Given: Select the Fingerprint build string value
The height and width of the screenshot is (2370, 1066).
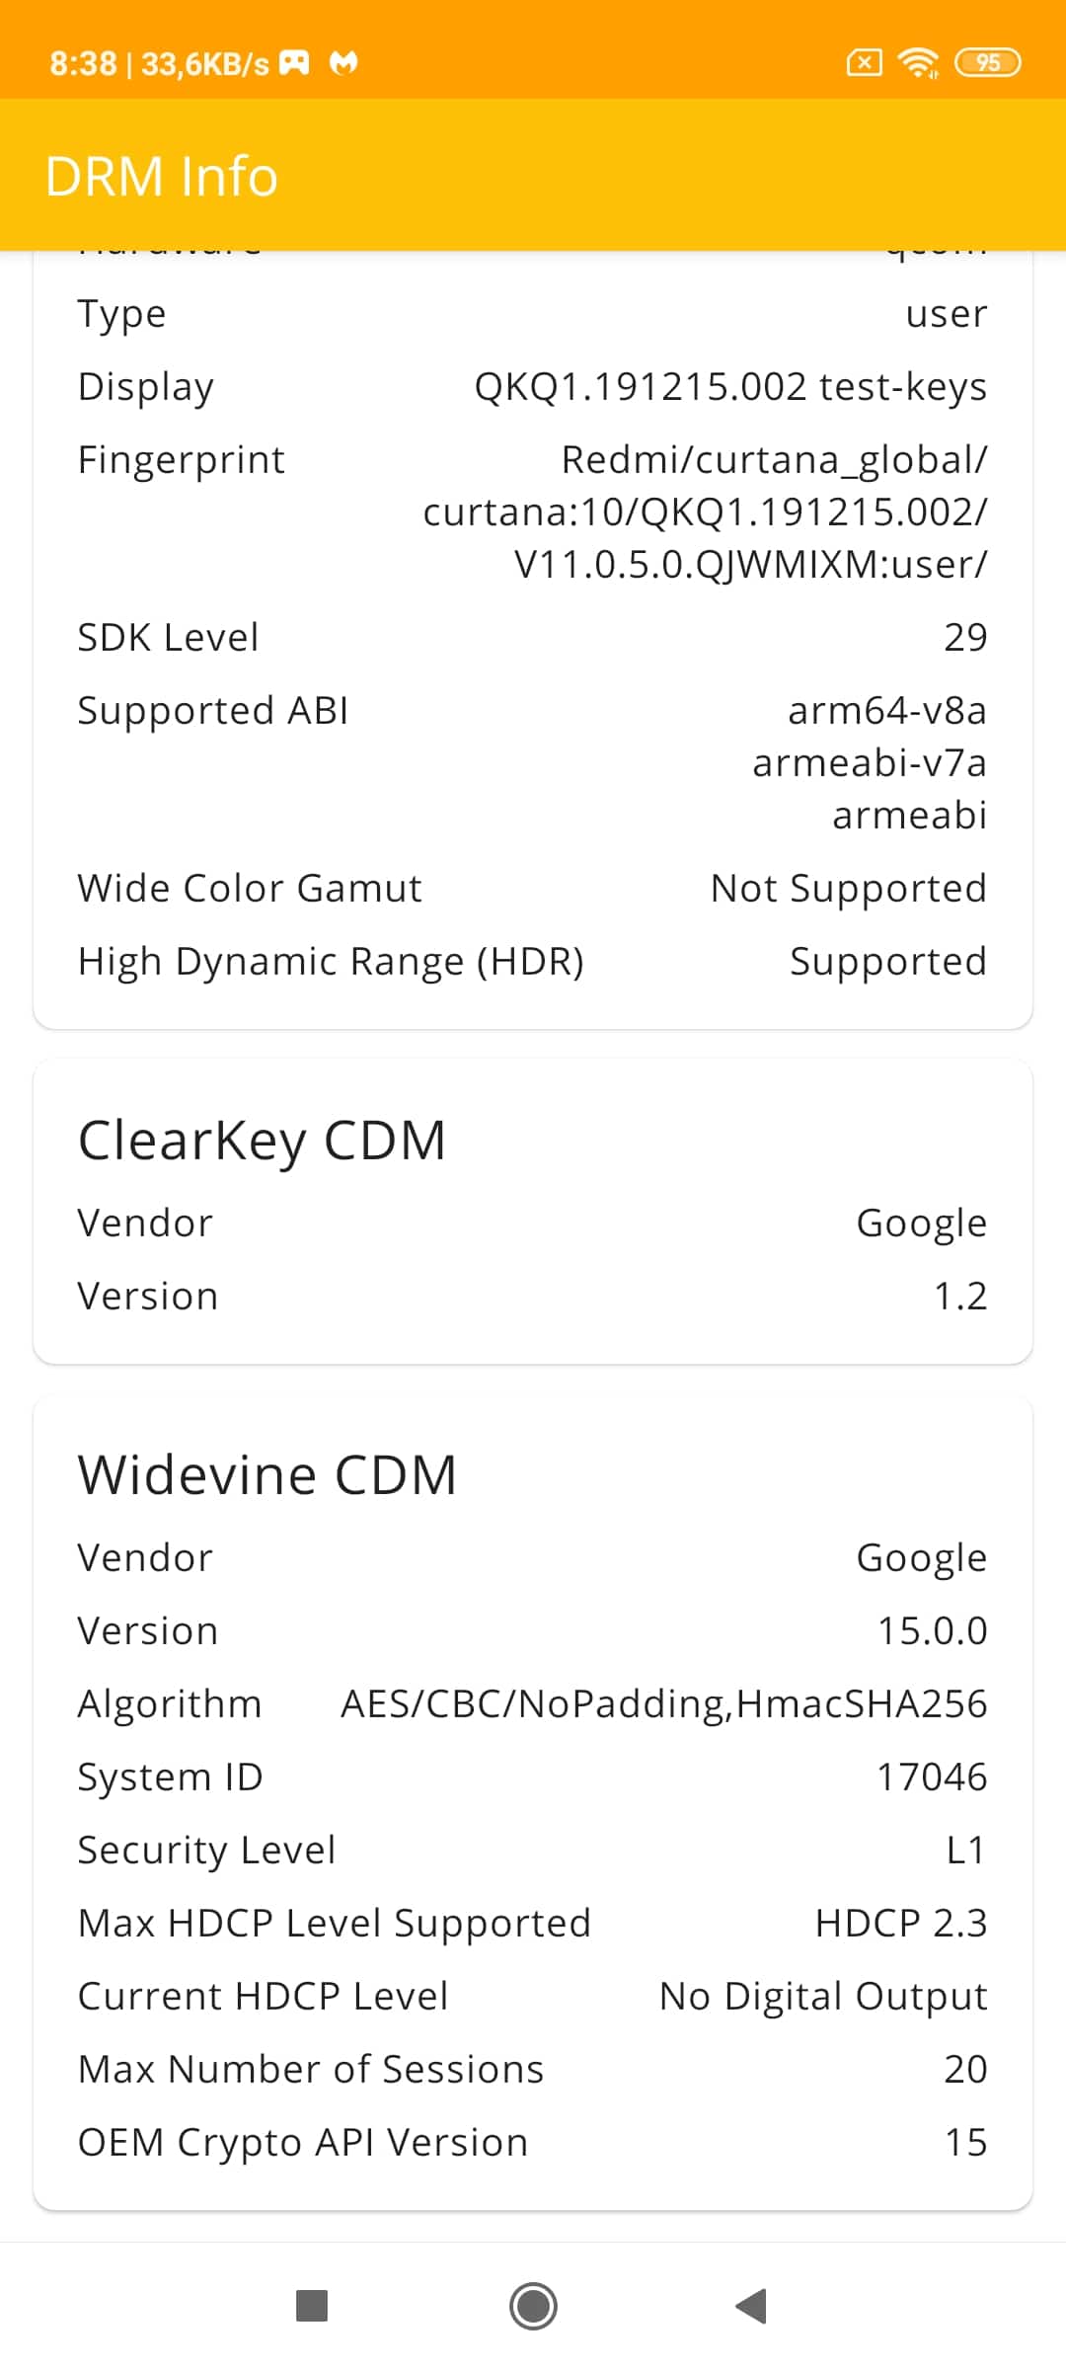Looking at the screenshot, I should 705,512.
